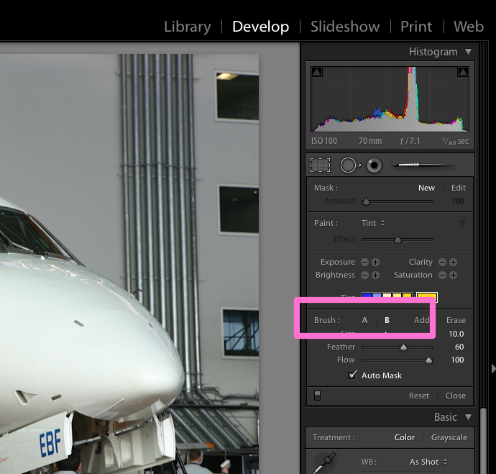Image resolution: width=496 pixels, height=474 pixels.
Task: Select the Adjustment Brush tool
Action: click(423, 165)
